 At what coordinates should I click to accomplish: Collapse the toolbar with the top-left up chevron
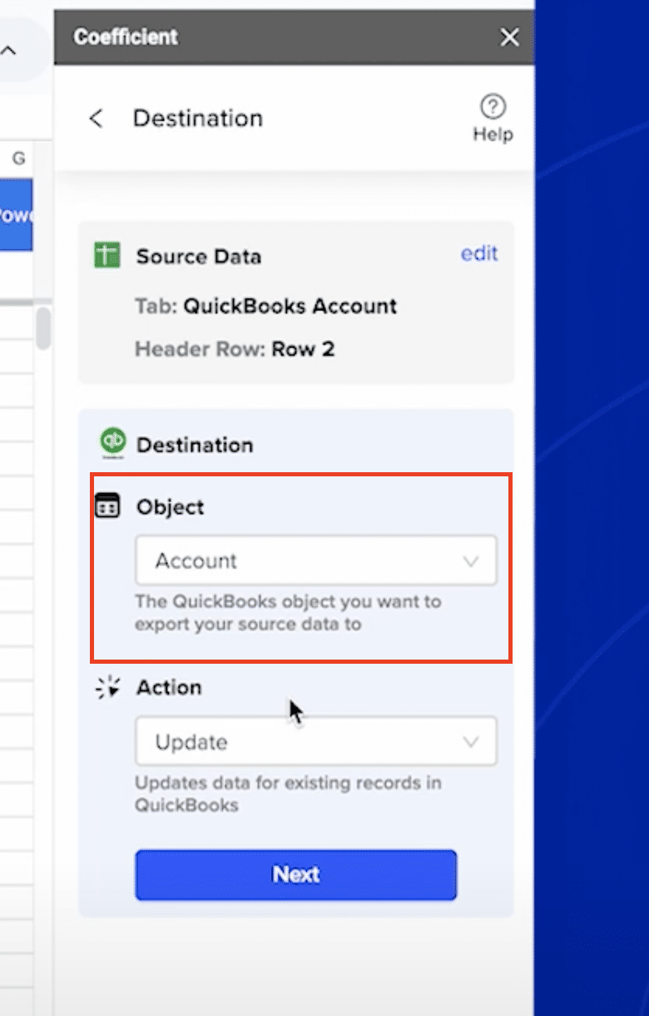[x=8, y=51]
